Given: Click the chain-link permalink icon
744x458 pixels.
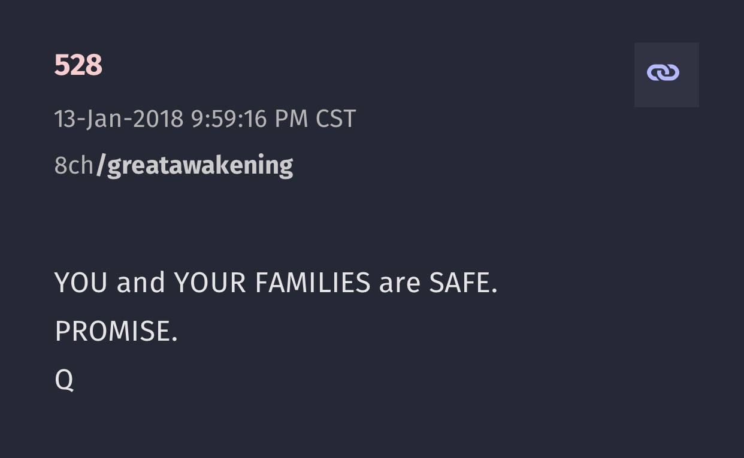Looking at the screenshot, I should [663, 73].
